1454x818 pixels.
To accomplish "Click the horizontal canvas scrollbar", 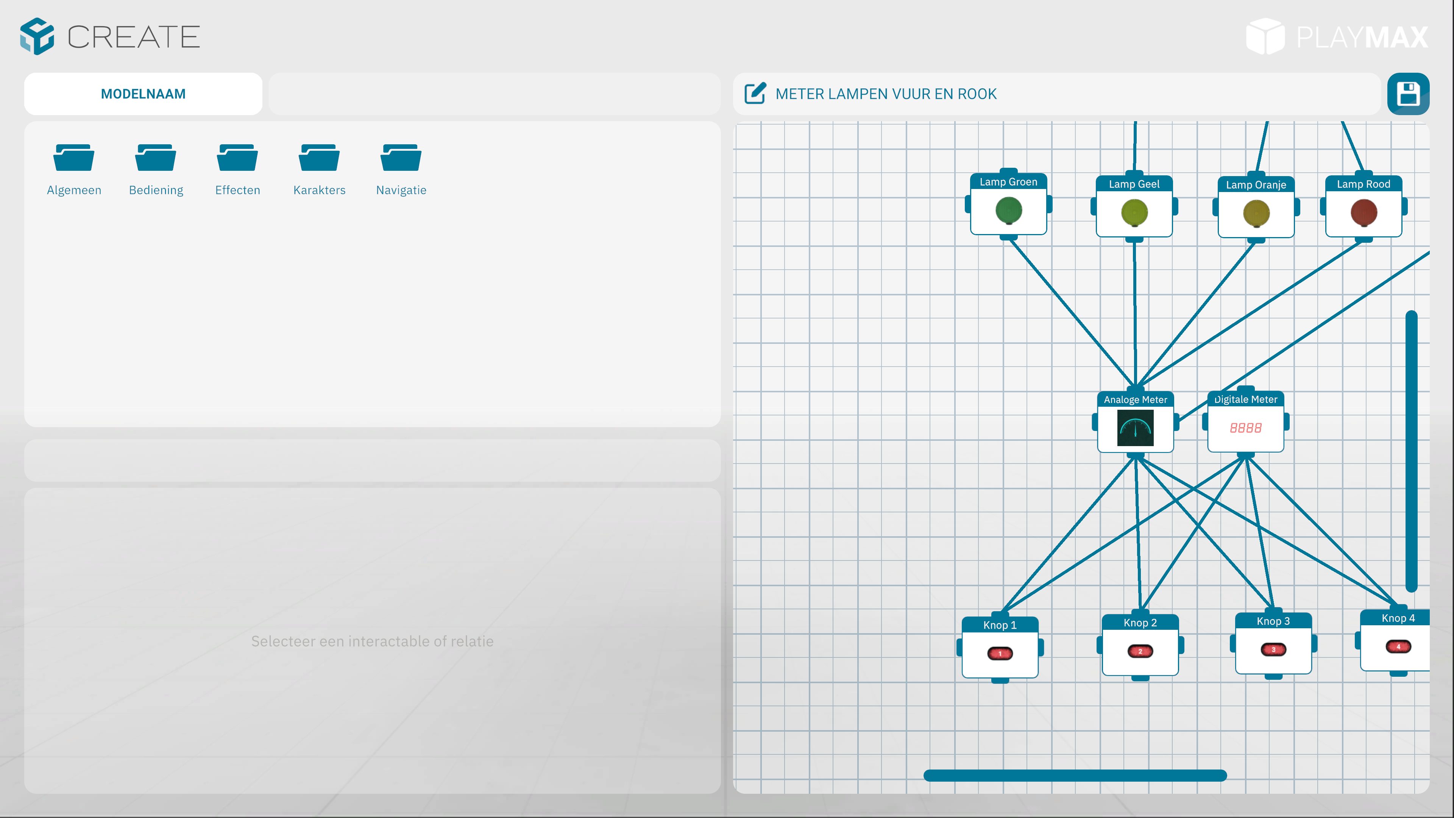I will coord(1075,775).
